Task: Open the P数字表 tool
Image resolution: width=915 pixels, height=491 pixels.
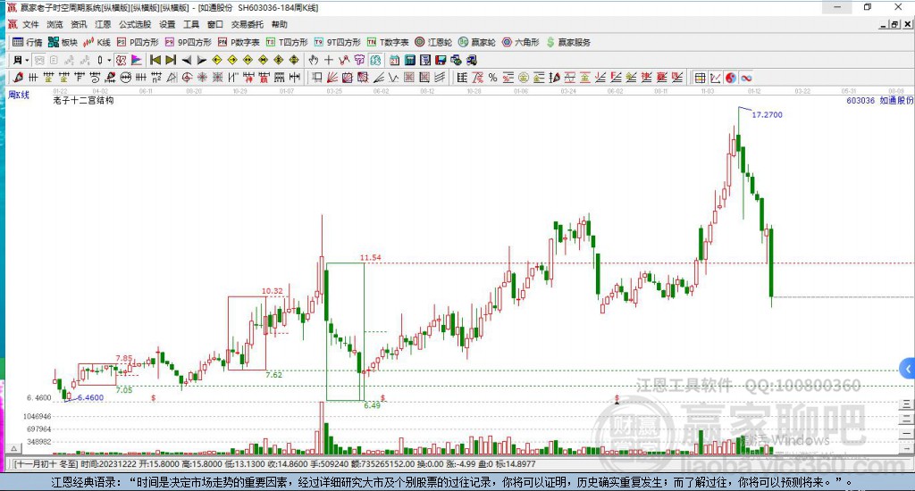Action: pyautogui.click(x=239, y=42)
